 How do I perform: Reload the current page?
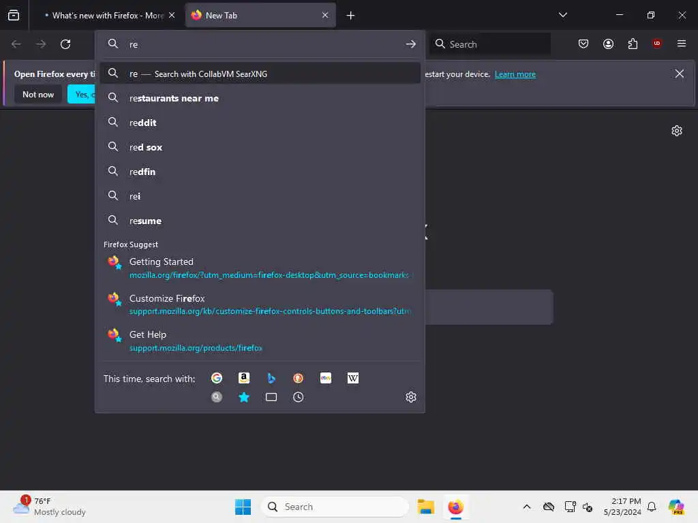(x=65, y=44)
